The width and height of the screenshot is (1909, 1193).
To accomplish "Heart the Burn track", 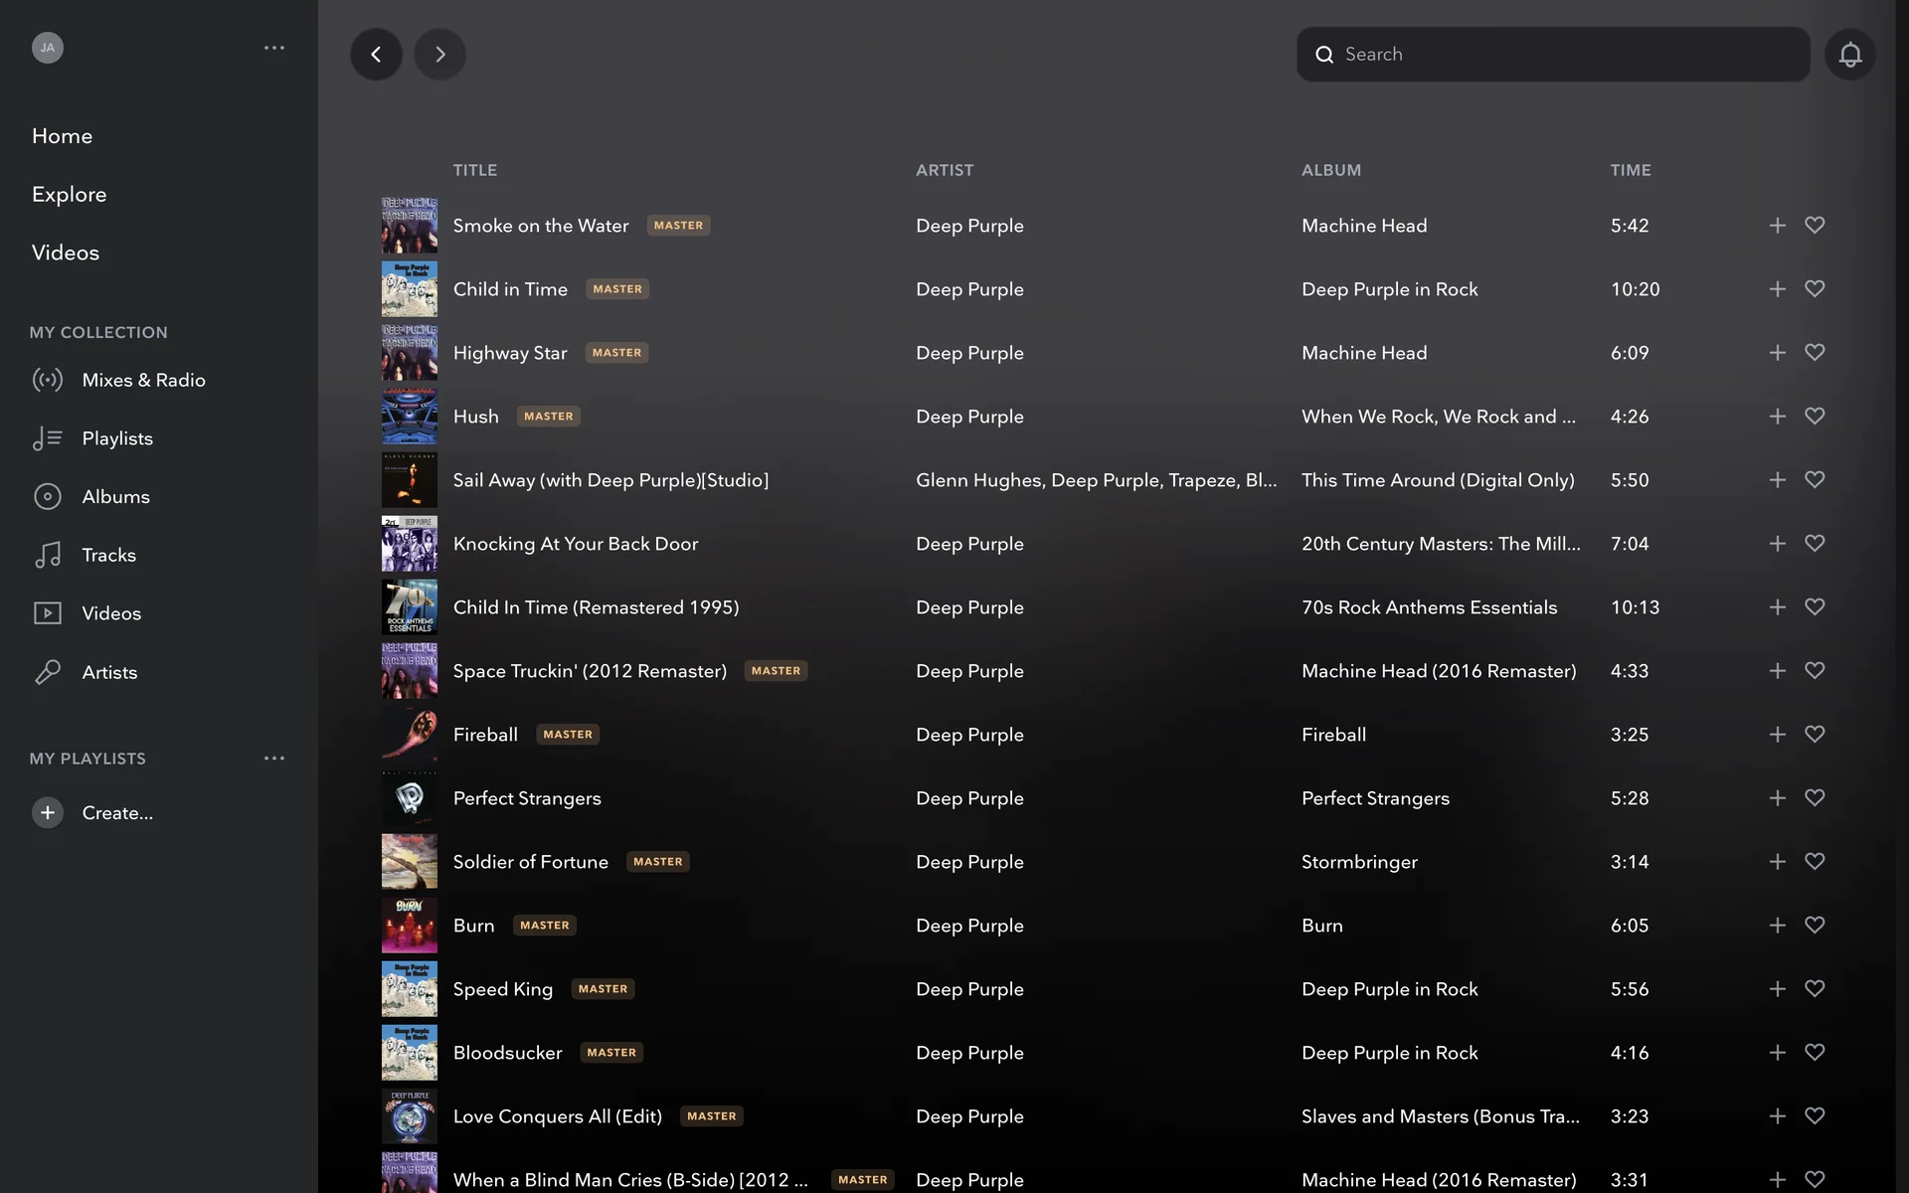I will [1815, 926].
